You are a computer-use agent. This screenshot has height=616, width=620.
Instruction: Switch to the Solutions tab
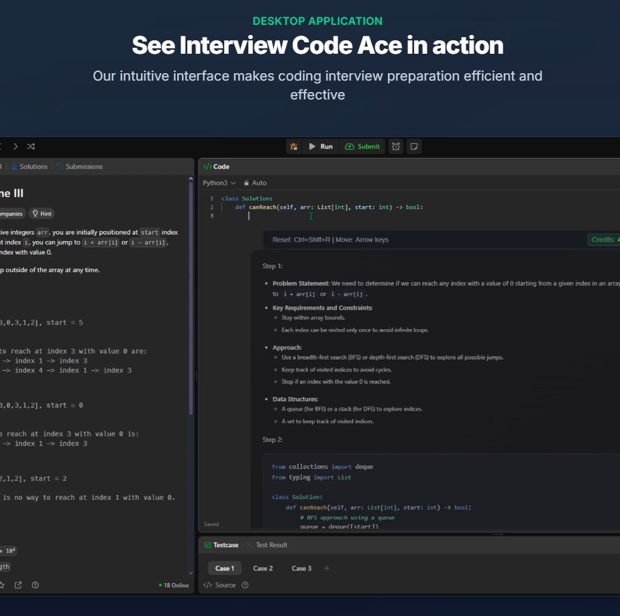click(x=30, y=167)
